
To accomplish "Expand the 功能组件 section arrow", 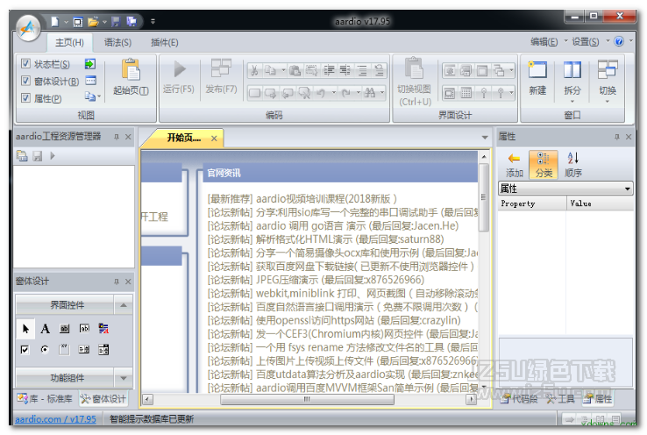I will (124, 378).
